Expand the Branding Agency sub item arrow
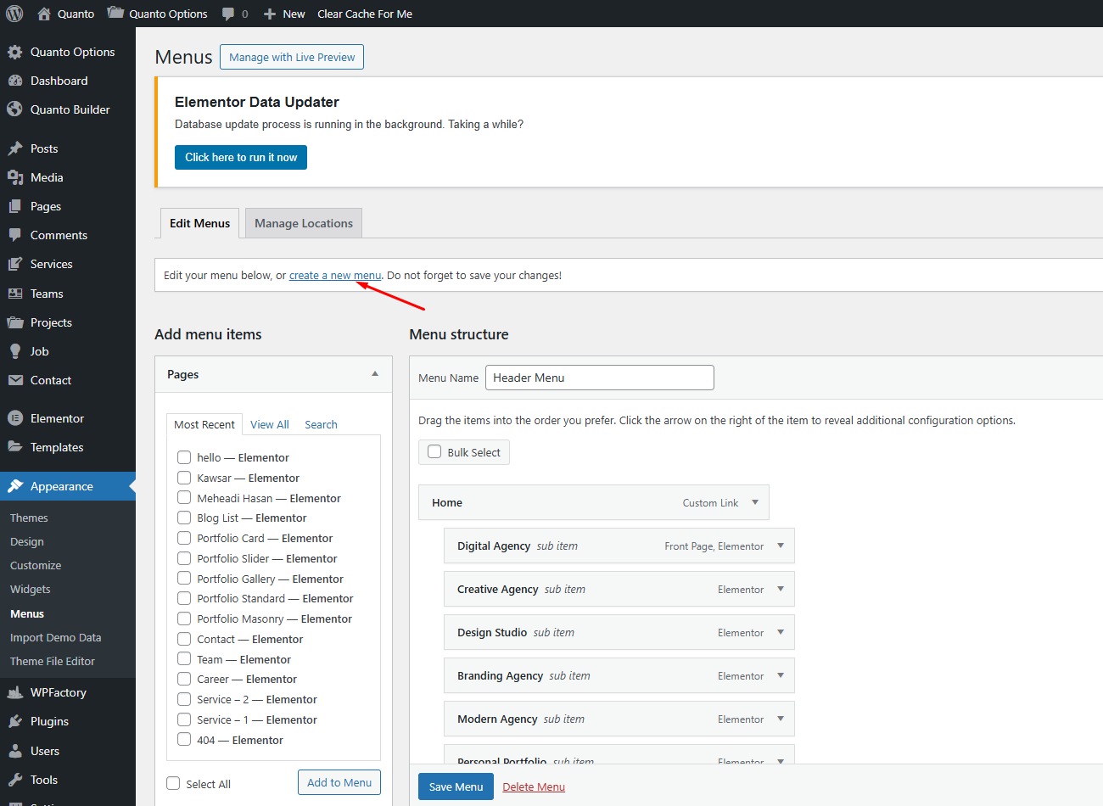Screen dimensions: 1103x806 [781, 675]
